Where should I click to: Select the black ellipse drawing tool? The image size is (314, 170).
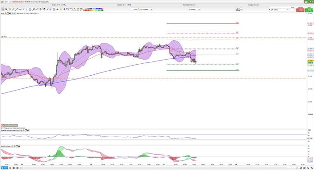(x=57, y=9)
